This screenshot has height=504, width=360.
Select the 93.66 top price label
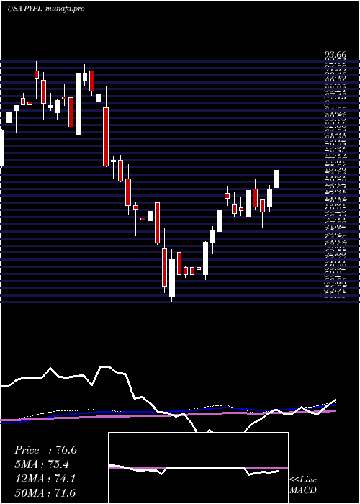tap(335, 56)
